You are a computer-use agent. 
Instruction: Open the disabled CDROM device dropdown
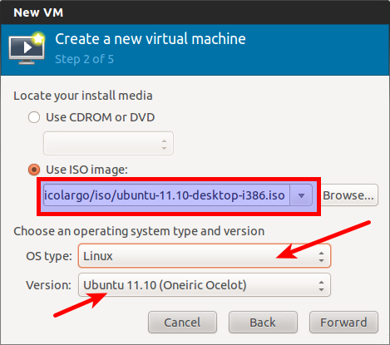(x=108, y=144)
